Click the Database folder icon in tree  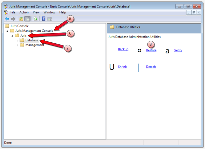(22, 40)
